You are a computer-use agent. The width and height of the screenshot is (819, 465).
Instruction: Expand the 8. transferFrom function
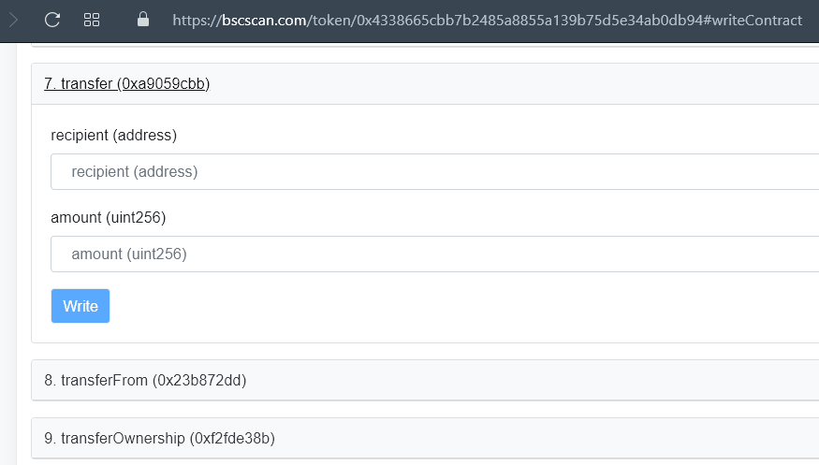(x=145, y=380)
